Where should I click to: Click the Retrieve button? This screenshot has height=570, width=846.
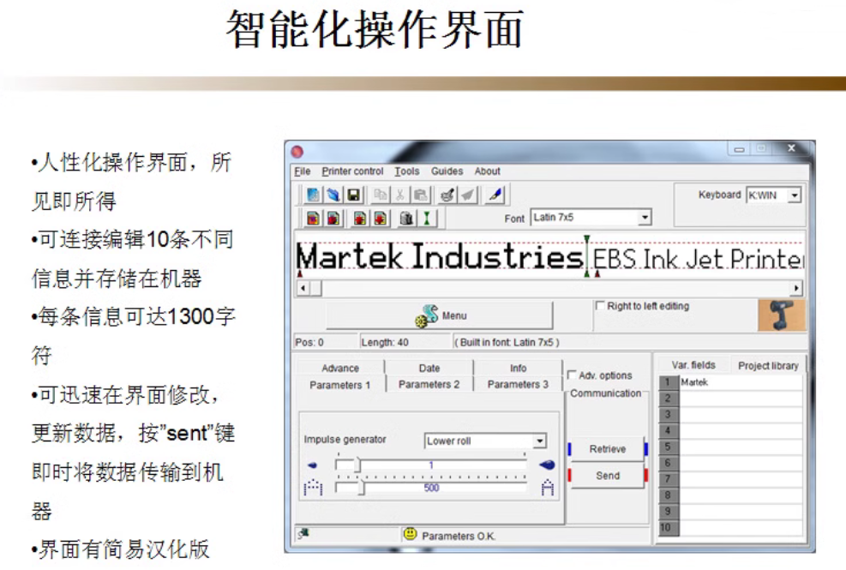[x=608, y=448]
